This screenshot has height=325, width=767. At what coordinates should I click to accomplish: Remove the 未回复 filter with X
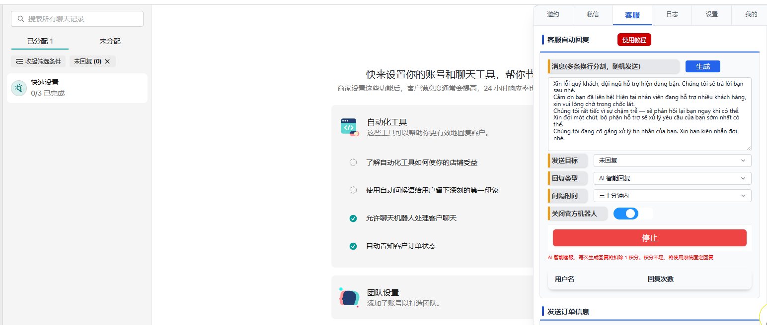(107, 61)
